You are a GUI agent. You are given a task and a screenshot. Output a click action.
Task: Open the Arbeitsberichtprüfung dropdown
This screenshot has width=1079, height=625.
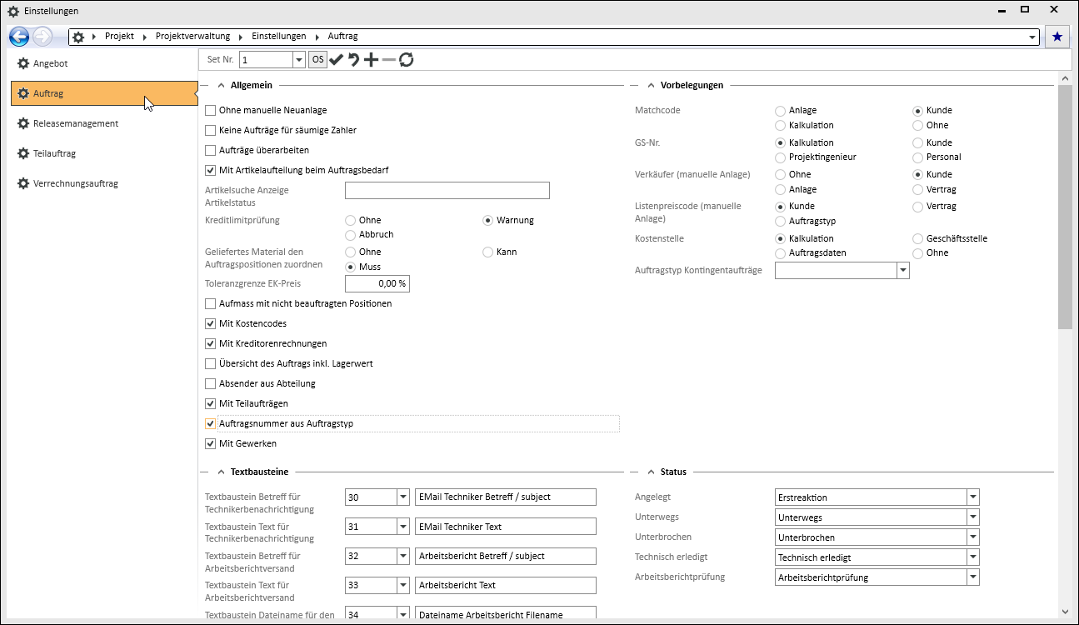pos(972,577)
